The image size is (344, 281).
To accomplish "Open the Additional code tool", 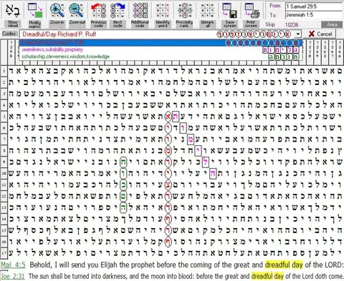I will [x=140, y=10].
